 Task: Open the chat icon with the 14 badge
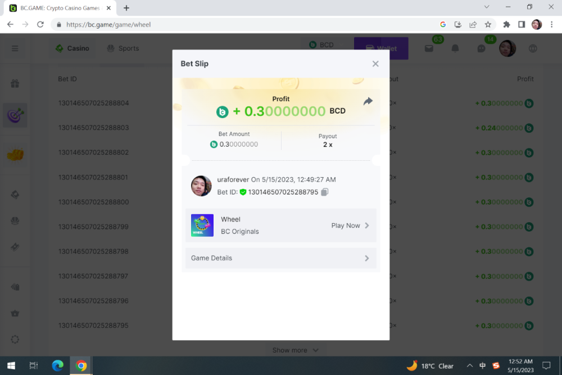pyautogui.click(x=481, y=48)
